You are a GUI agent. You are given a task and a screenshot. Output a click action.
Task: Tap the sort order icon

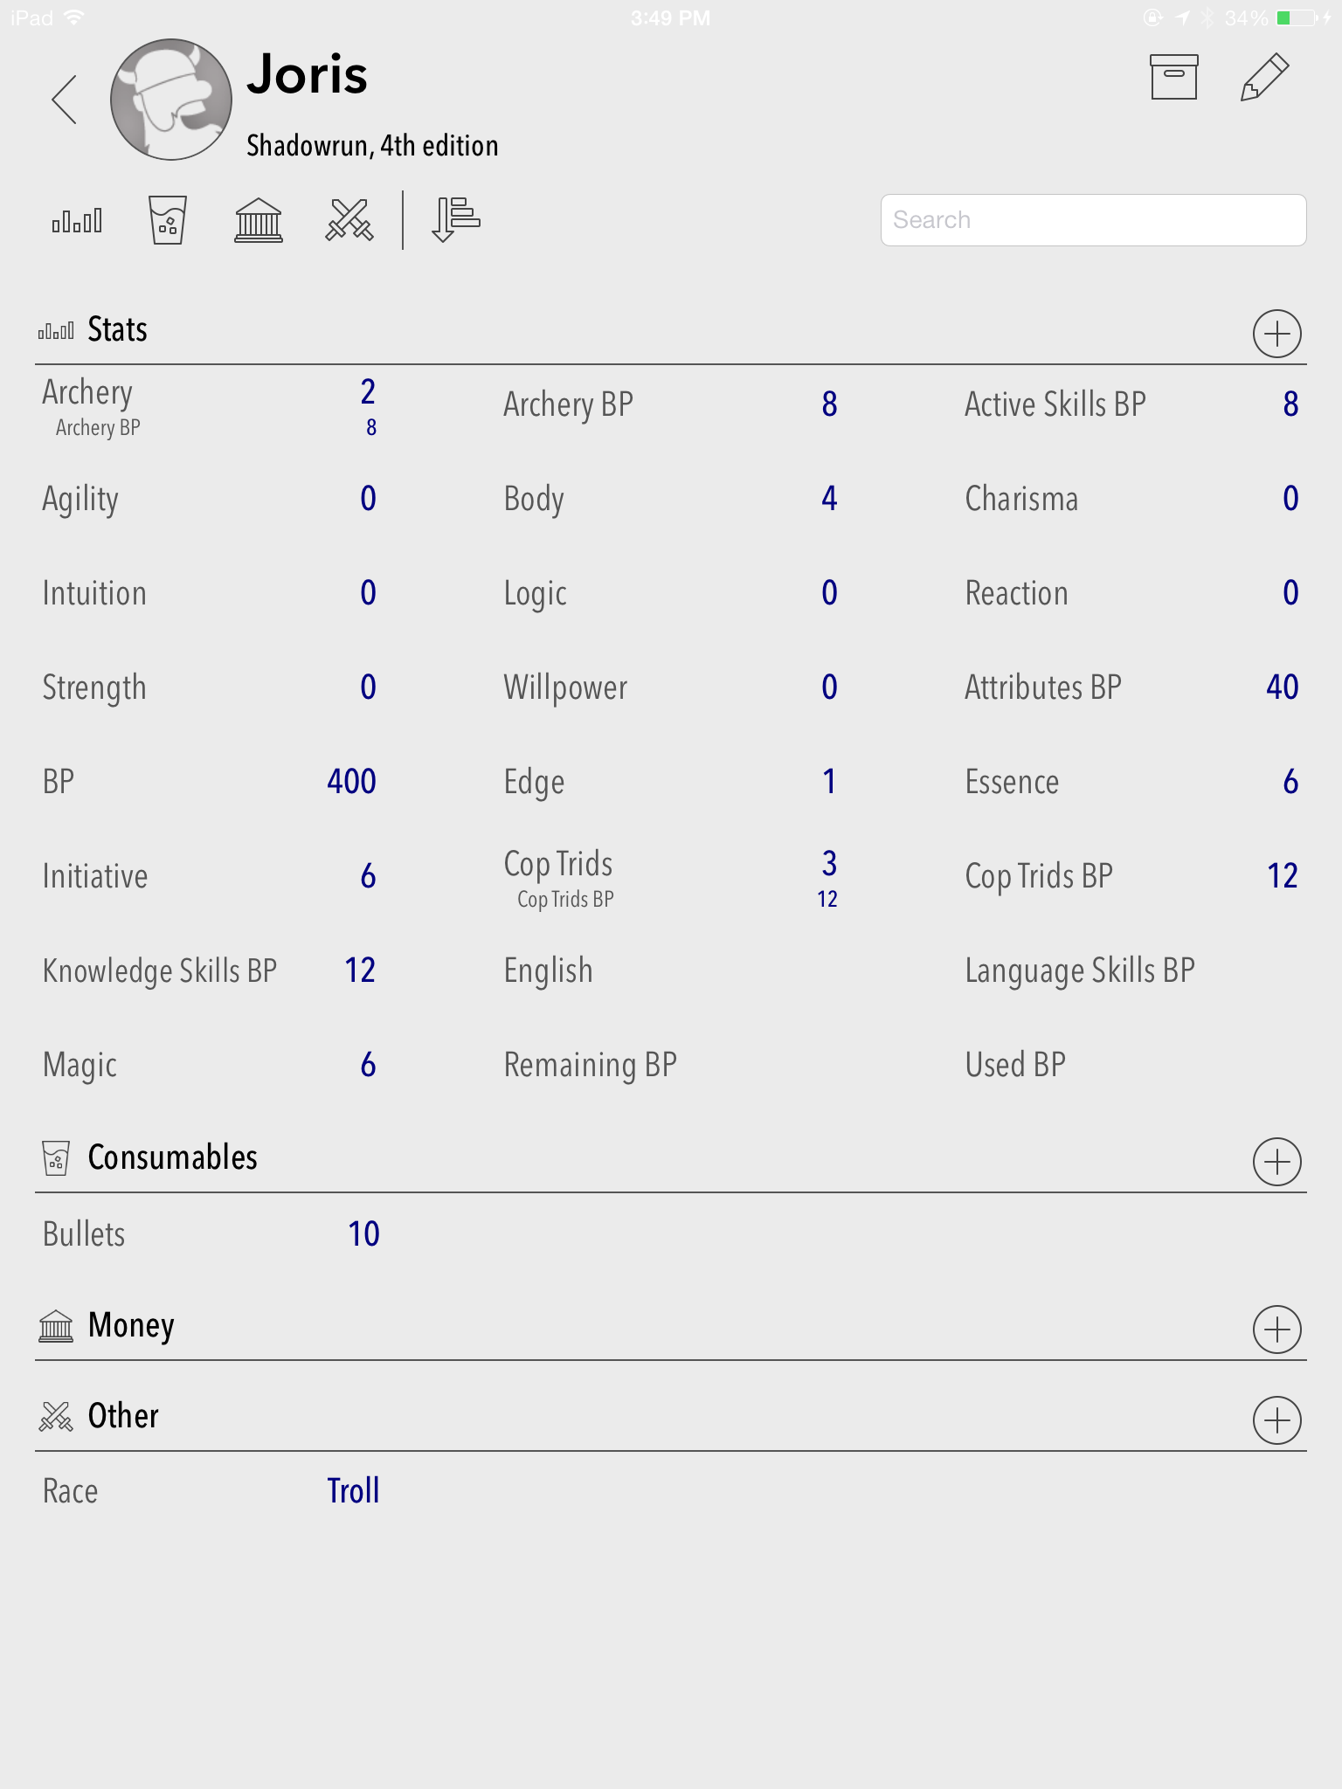[x=455, y=220]
